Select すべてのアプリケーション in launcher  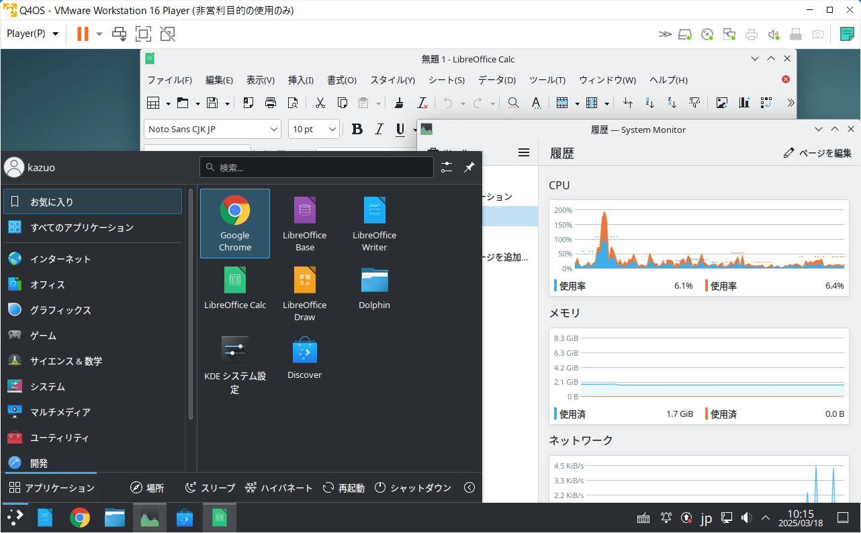(92, 228)
